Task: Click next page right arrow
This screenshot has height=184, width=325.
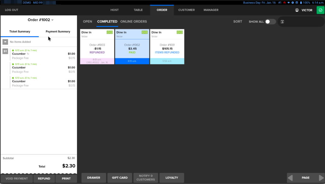Action: (321, 178)
